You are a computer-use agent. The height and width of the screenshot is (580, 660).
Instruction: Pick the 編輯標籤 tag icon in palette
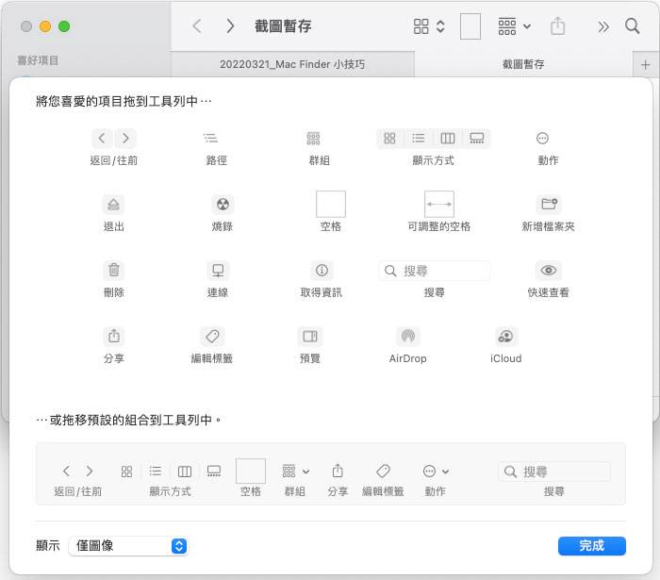click(212, 336)
